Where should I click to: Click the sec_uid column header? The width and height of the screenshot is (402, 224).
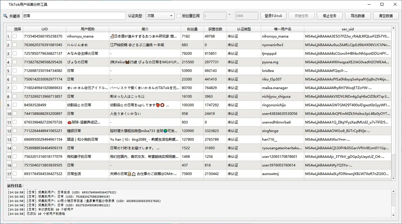(x=348, y=29)
